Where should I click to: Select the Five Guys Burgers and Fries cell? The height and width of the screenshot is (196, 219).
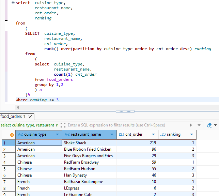[x=89, y=156]
